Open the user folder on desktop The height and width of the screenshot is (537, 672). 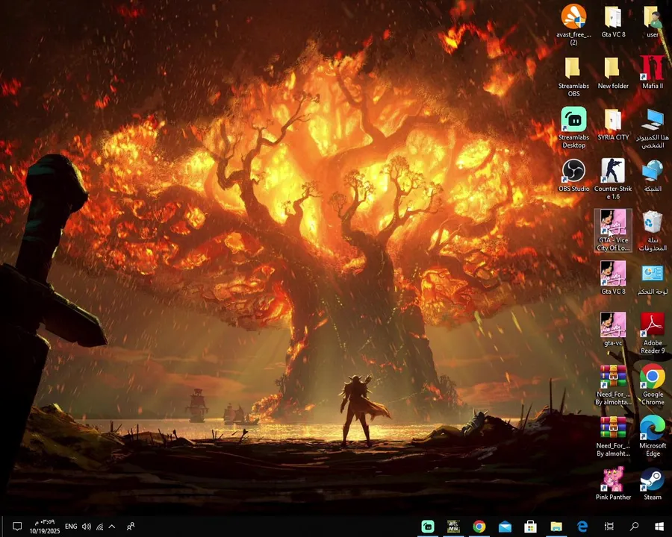(x=653, y=22)
